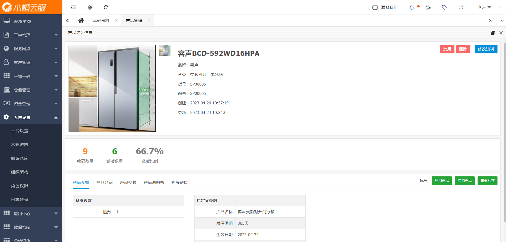Viewport: 506px width, 242px height.
Task: Select the 产品参数 tab
Action: point(81,182)
